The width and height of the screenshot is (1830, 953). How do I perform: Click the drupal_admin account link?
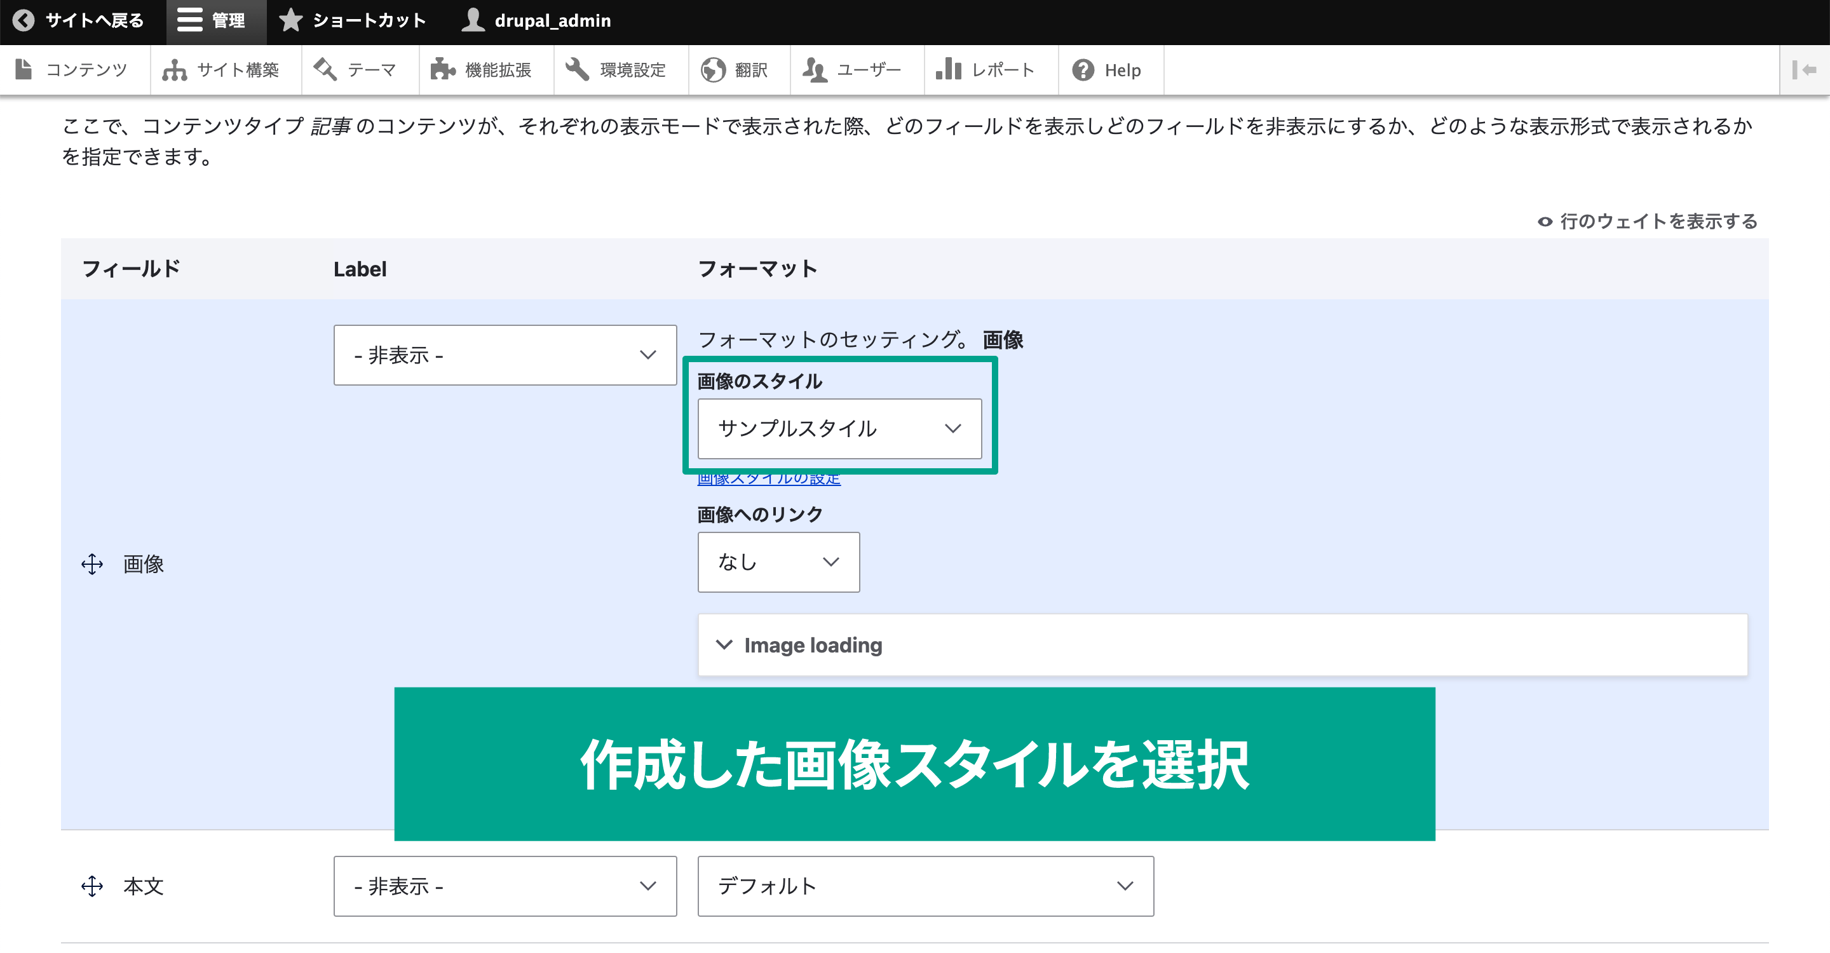[538, 20]
